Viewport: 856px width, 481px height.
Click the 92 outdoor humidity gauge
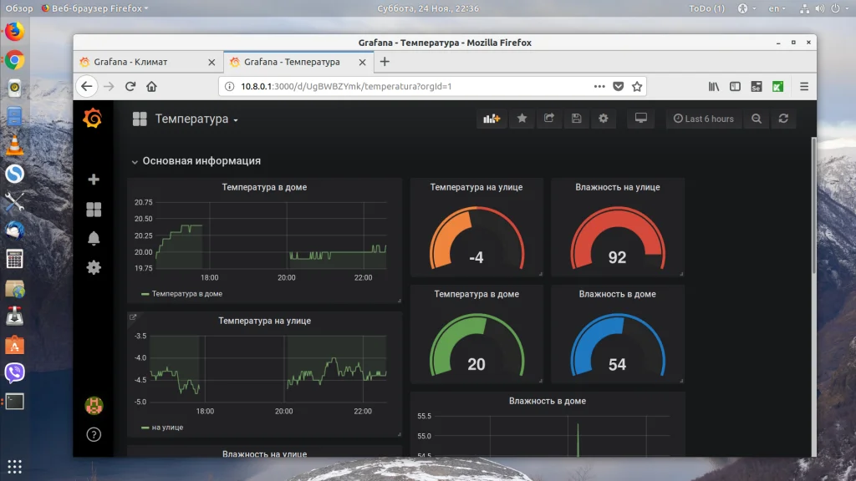[x=618, y=238]
